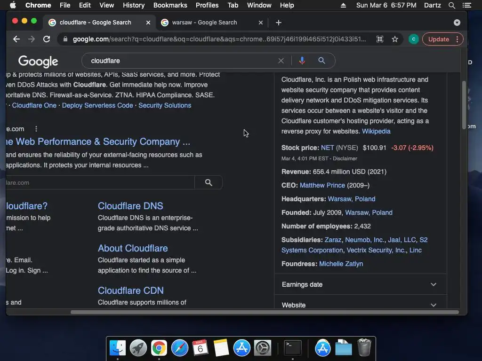Click the NET stock ticker link
This screenshot has width=482, height=361.
click(x=328, y=148)
